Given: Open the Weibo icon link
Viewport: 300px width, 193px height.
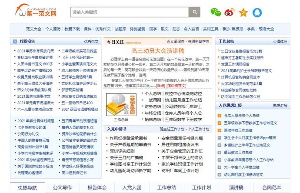Looking at the screenshot, I should pyautogui.click(x=229, y=12).
